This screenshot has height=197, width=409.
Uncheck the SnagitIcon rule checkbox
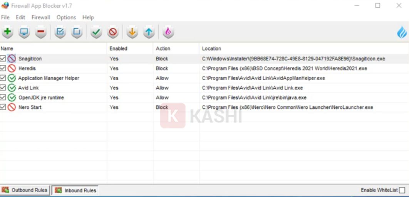[x=3, y=59]
